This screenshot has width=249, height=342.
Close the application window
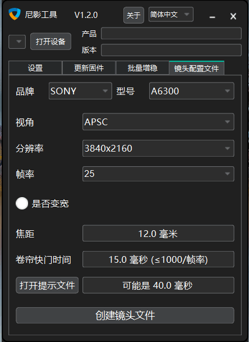coord(233,16)
